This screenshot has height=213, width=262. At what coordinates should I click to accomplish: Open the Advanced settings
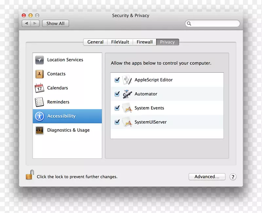pyautogui.click(x=207, y=177)
